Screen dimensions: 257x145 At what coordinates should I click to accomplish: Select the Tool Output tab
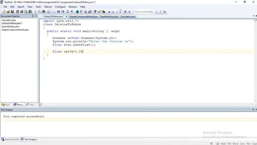point(29,139)
